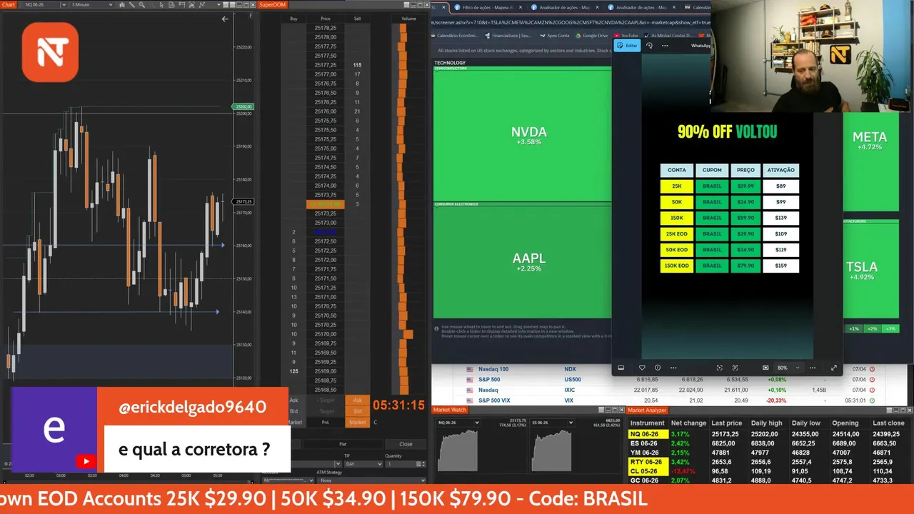Open the ES 06-26 dropdown in Market Watch
Screen dimensions: 914x514
coord(552,423)
